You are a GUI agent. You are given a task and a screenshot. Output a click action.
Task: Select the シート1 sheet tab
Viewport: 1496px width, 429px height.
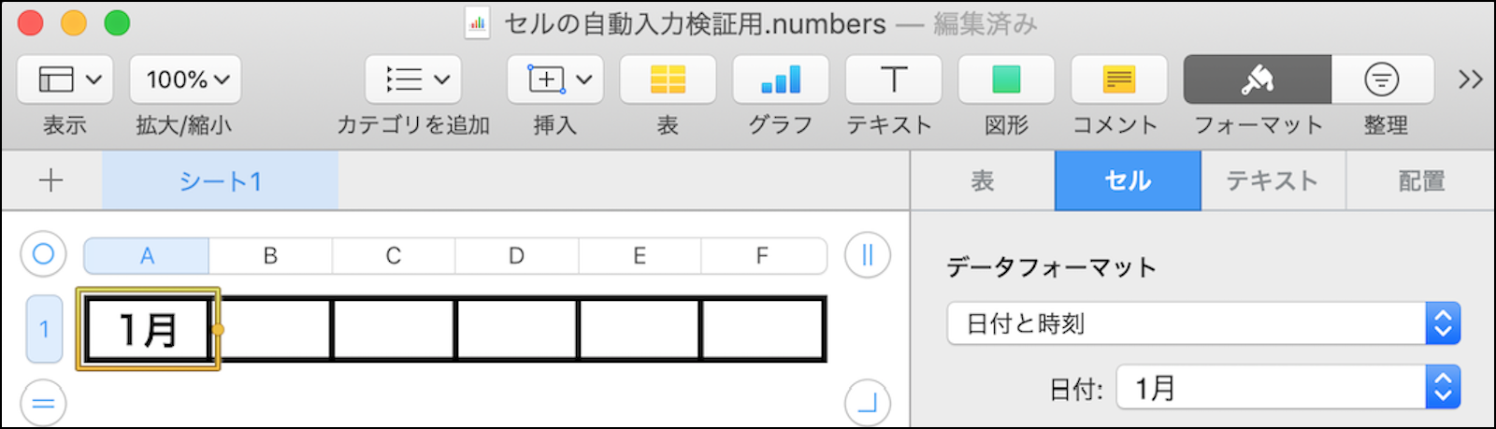pyautogui.click(x=220, y=180)
